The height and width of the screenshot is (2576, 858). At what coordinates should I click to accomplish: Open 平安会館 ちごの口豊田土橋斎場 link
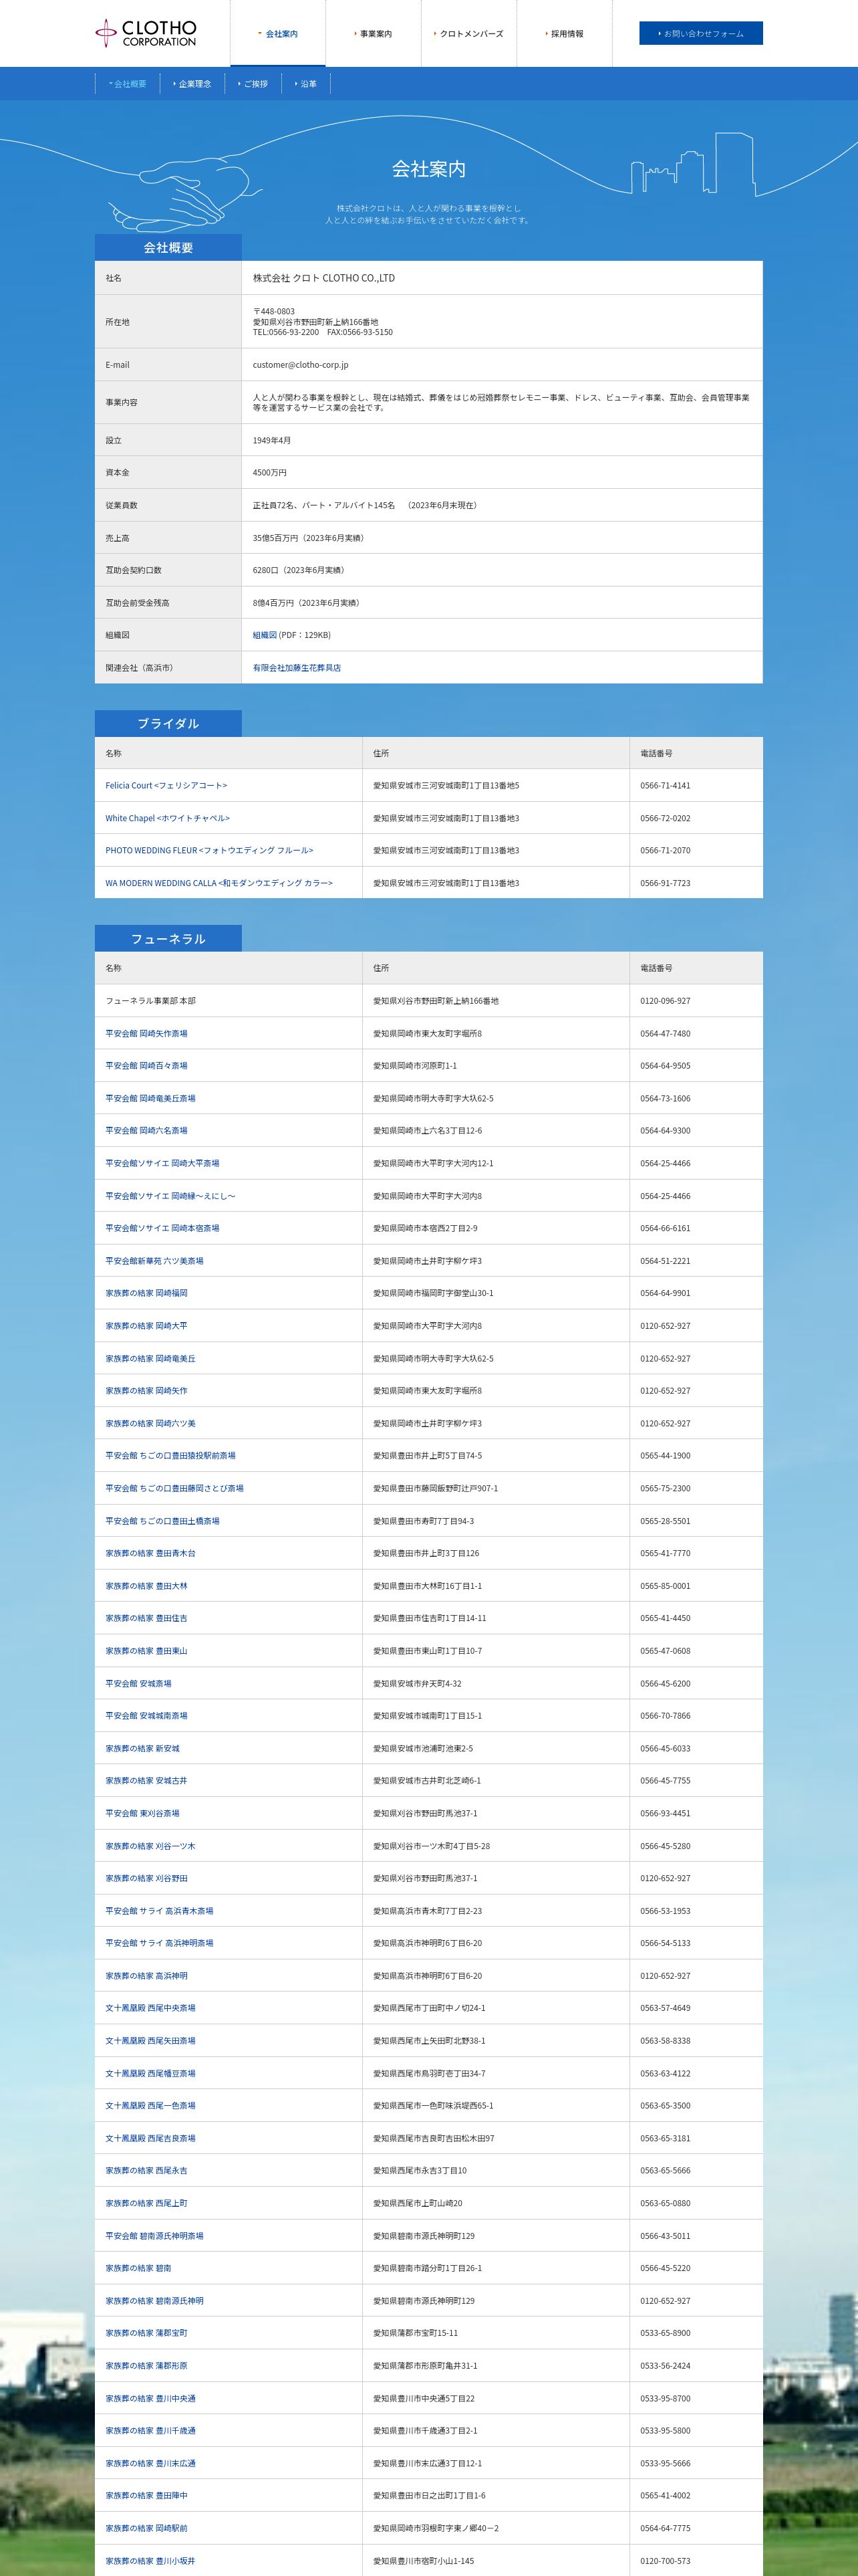163,1521
